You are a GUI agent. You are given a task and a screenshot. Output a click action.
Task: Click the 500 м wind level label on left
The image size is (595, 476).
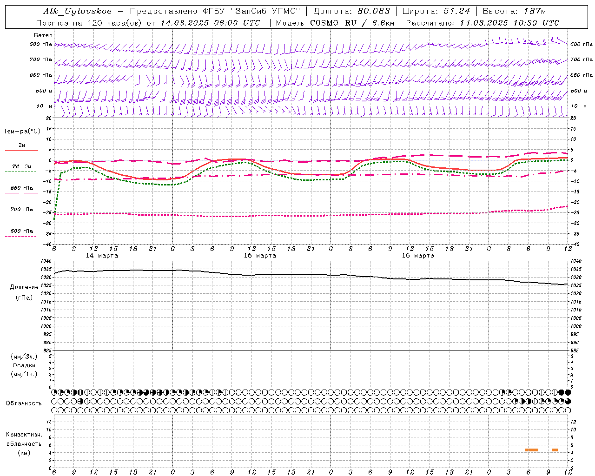tap(44, 91)
